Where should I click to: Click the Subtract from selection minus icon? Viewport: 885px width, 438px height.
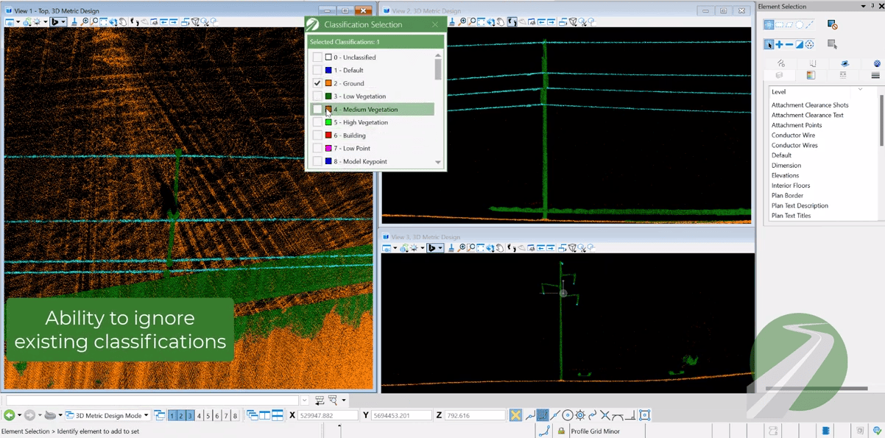789,45
